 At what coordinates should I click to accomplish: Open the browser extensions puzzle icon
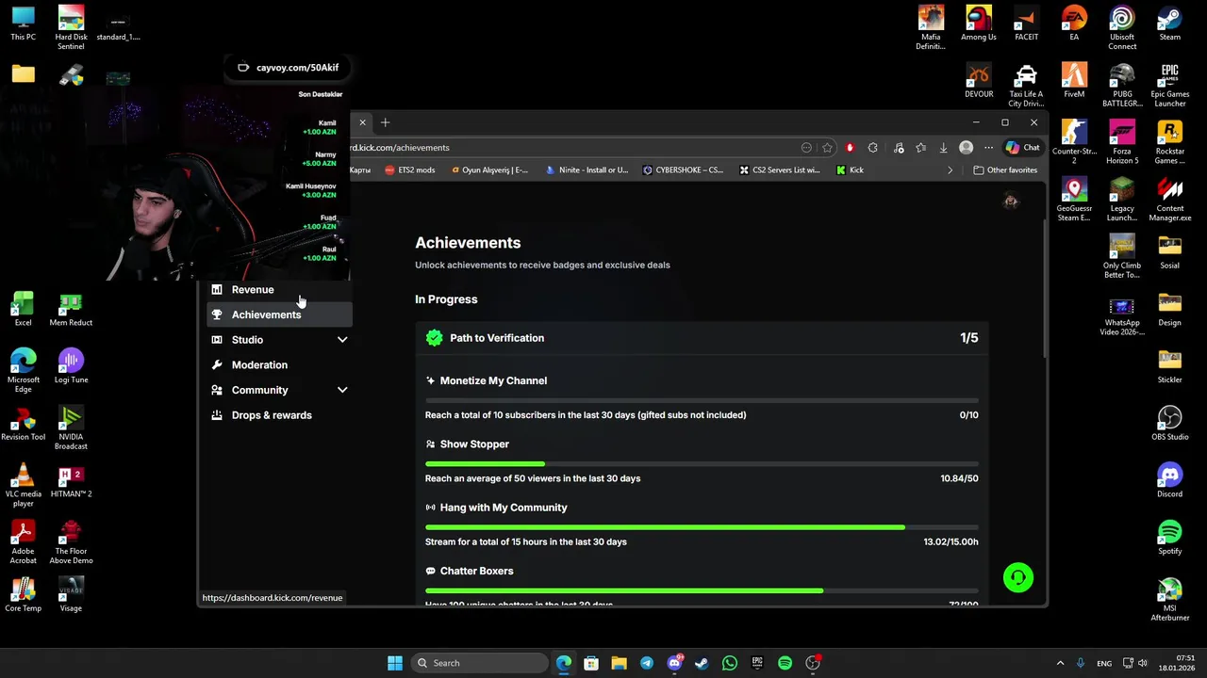[872, 148]
